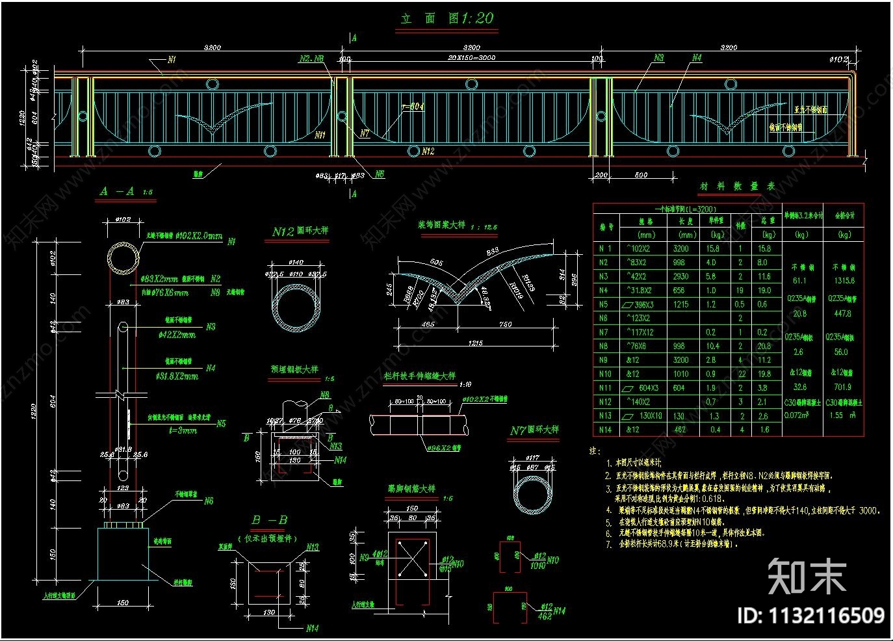Select the r=604 radius label in elevation
Viewport: 893px width, 641px height.
click(x=413, y=107)
